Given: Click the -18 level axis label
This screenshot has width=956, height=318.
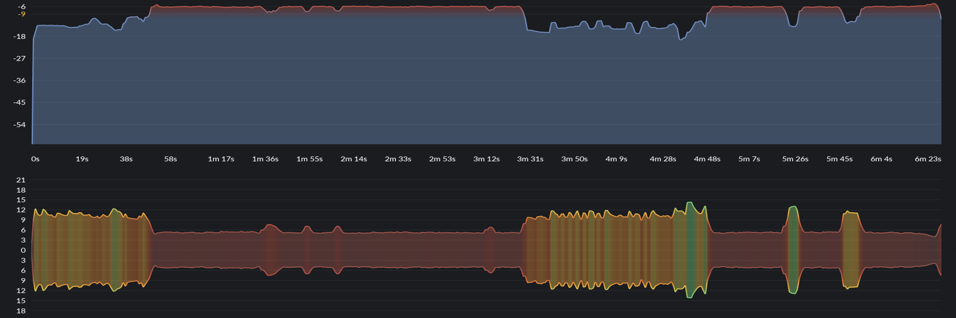Looking at the screenshot, I should click(x=20, y=37).
